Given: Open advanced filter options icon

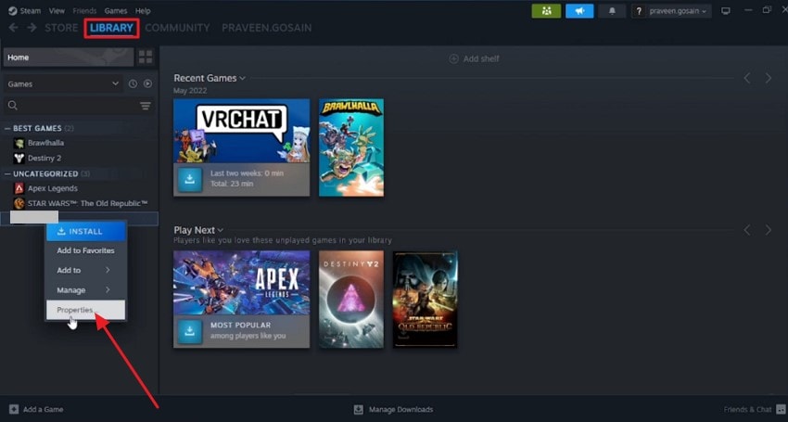Looking at the screenshot, I should tap(146, 106).
